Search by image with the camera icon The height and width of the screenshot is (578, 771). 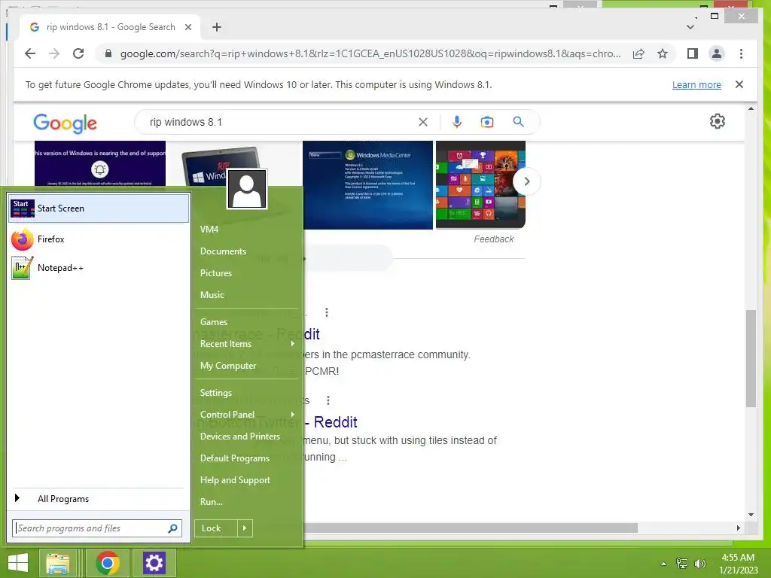(x=487, y=122)
